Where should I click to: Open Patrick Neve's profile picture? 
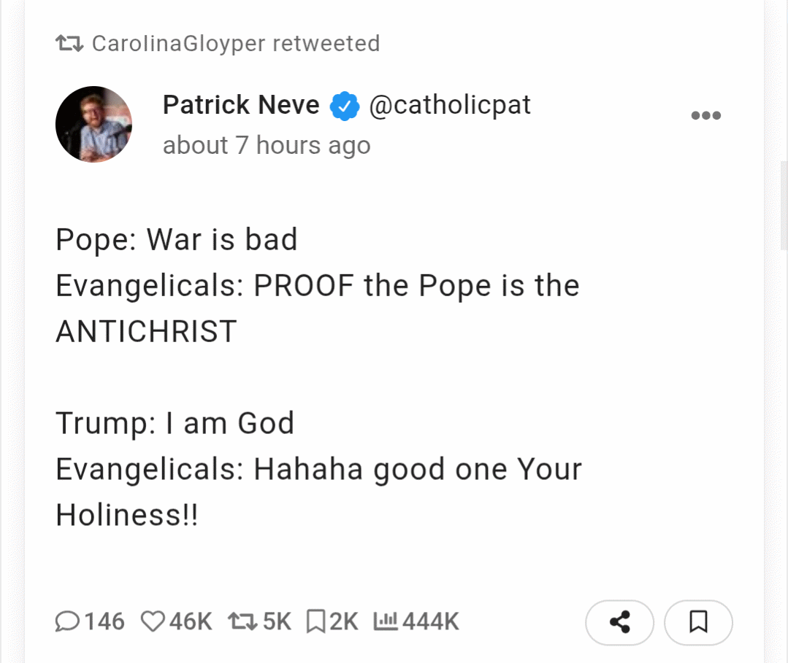point(93,124)
